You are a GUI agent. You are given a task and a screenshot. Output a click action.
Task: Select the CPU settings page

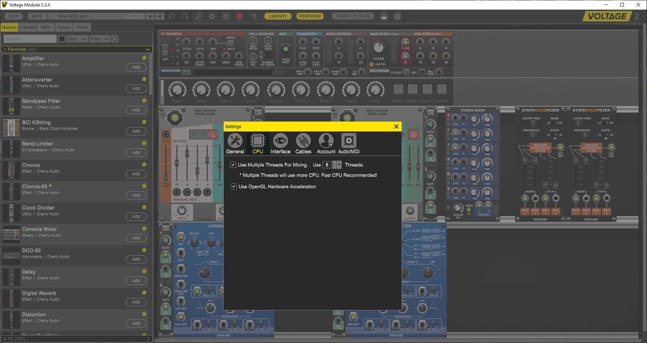[x=258, y=144]
